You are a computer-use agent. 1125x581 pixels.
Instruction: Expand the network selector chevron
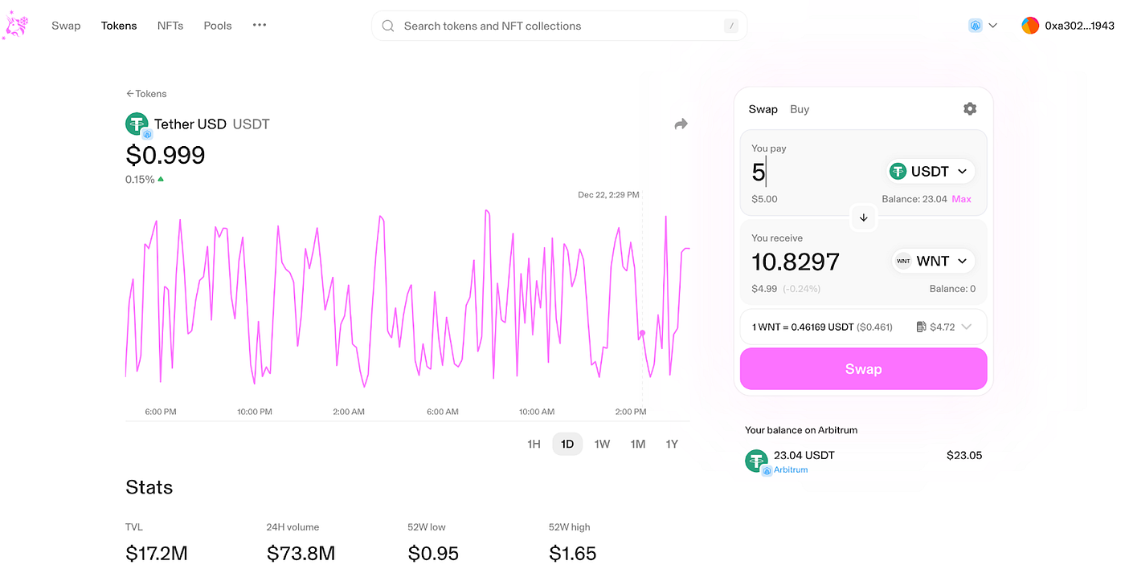[x=993, y=26]
